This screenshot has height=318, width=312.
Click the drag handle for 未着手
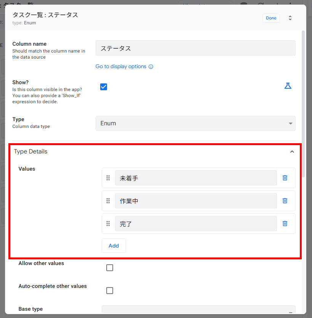coord(108,178)
